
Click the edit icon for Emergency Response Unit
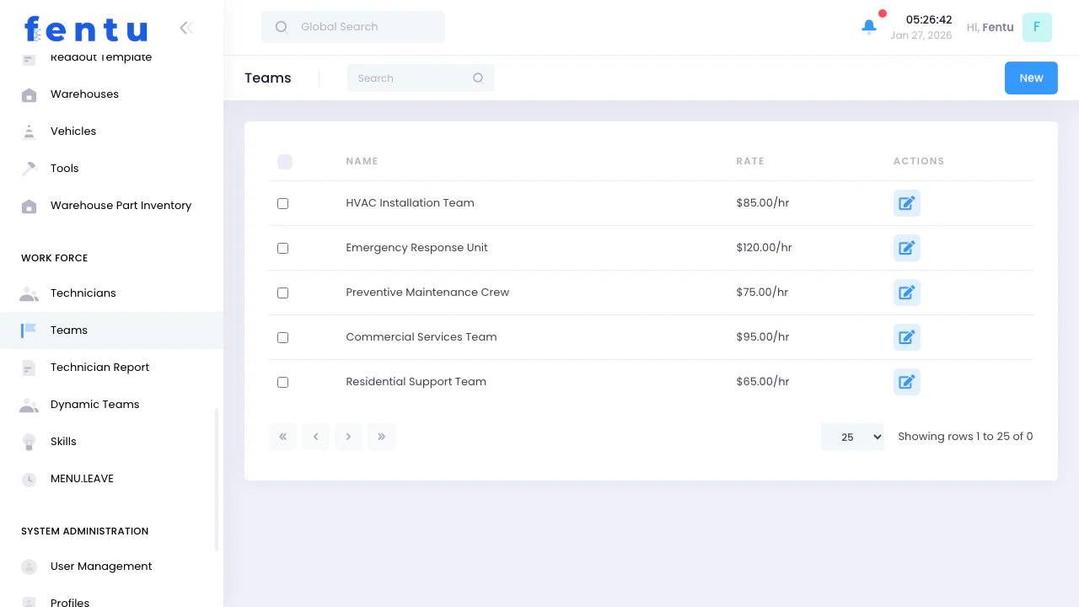pos(906,248)
